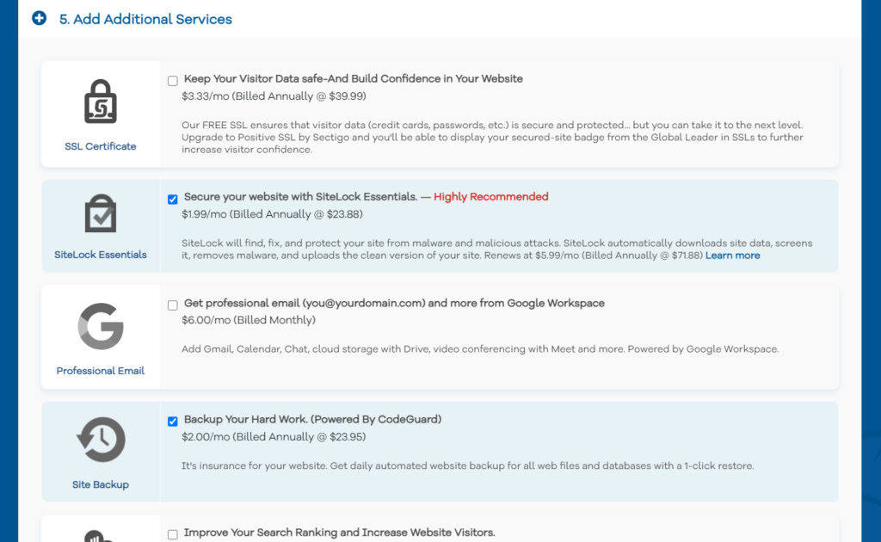Tick the Improve Your Search Ranking checkbox
The width and height of the screenshot is (881, 542).
click(172, 534)
